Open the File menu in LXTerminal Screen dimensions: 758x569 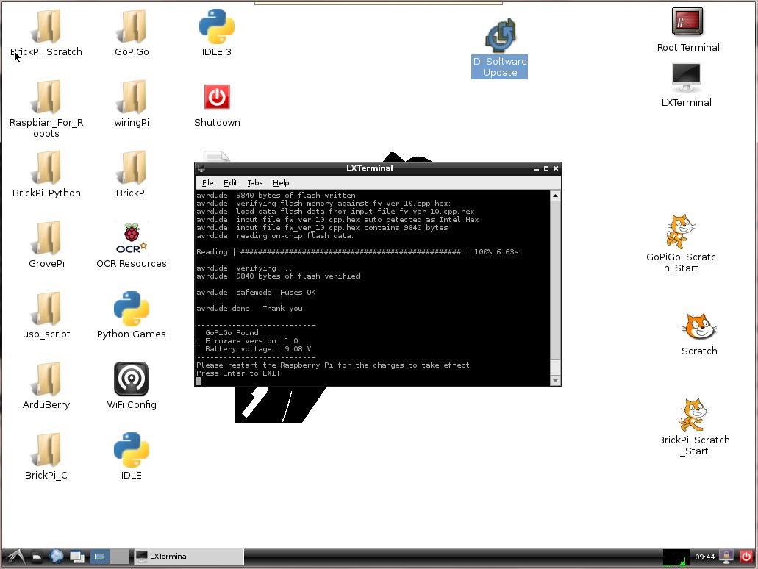[x=208, y=183]
